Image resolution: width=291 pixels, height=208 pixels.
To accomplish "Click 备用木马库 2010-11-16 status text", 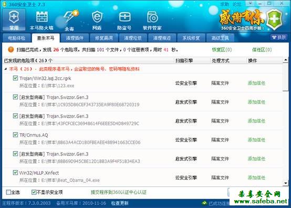I will click(x=81, y=203).
